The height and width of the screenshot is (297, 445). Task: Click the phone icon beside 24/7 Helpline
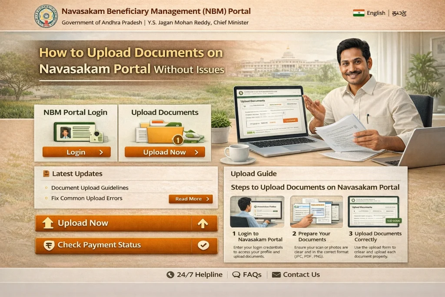(x=170, y=274)
